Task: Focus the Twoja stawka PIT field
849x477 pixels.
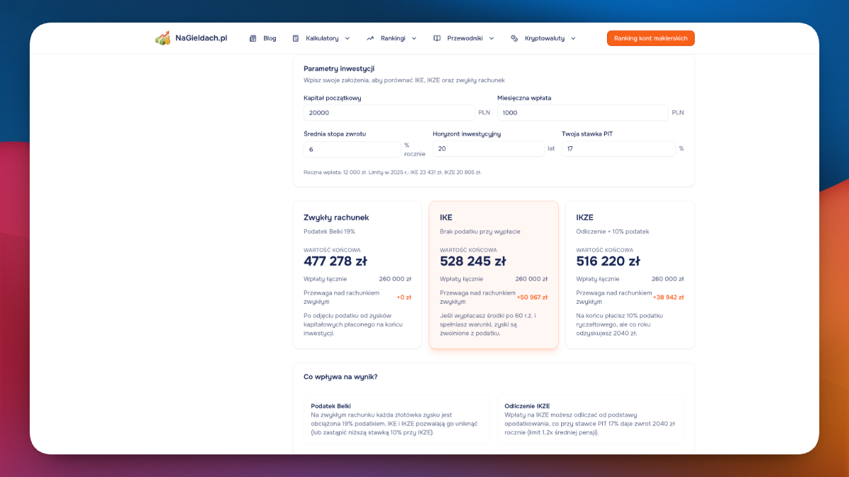Action: pos(618,149)
